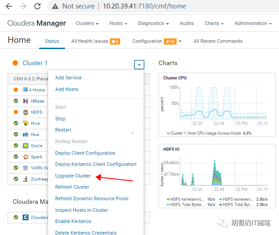
Task: Select Upgrade Cluster from the menu
Action: pos(73,176)
